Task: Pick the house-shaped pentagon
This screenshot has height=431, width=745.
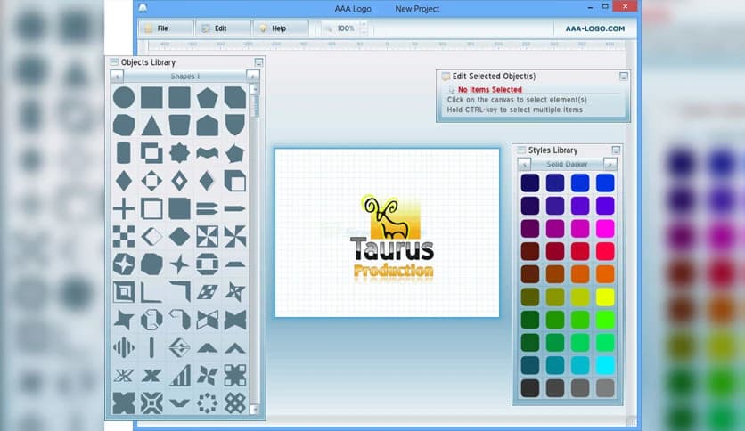Action: click(x=207, y=126)
